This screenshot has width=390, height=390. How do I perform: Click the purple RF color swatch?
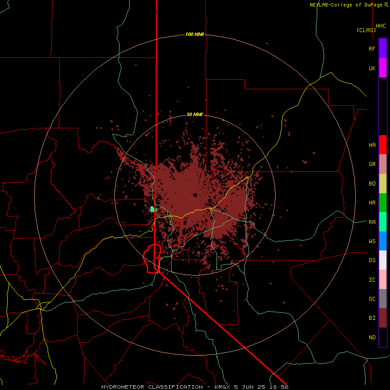click(x=383, y=49)
